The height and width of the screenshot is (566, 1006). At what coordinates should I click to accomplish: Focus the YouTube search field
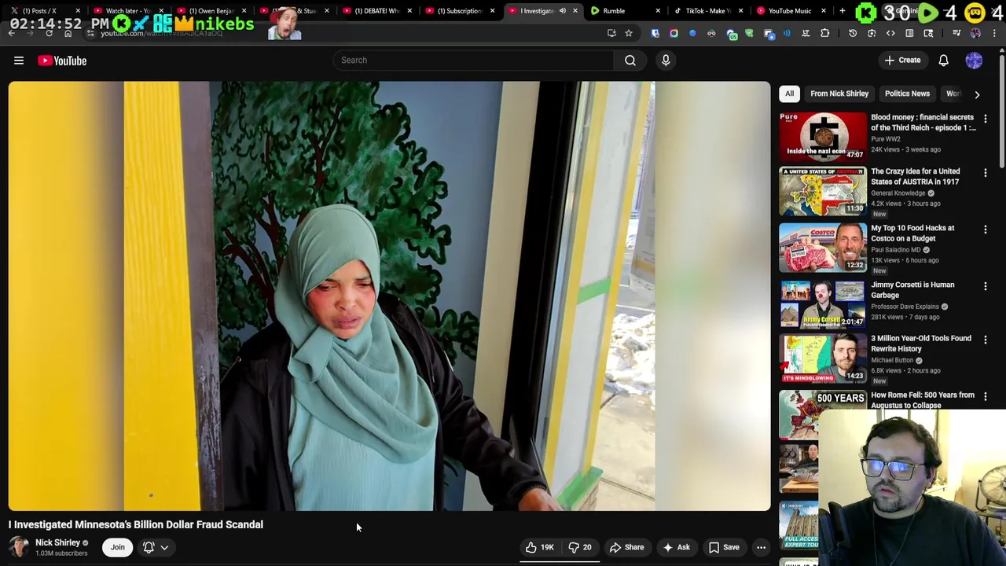point(473,61)
